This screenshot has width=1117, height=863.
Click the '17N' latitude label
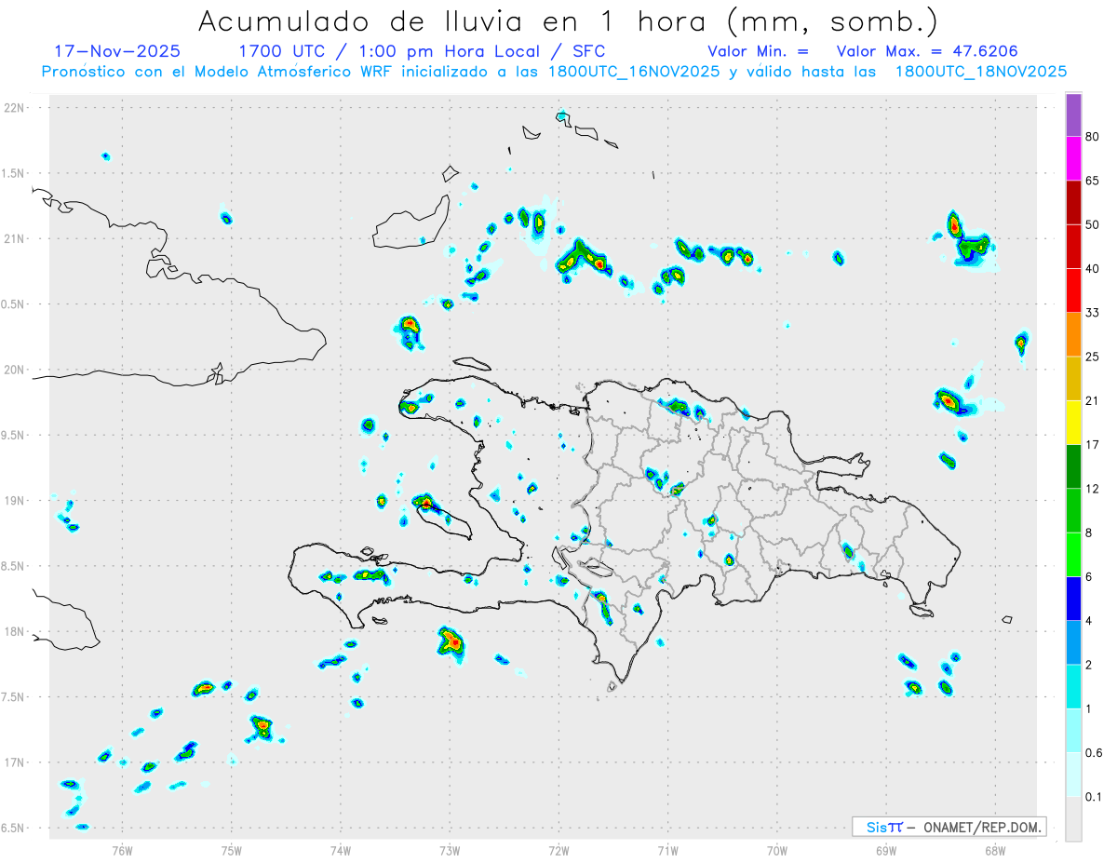pyautogui.click(x=14, y=762)
